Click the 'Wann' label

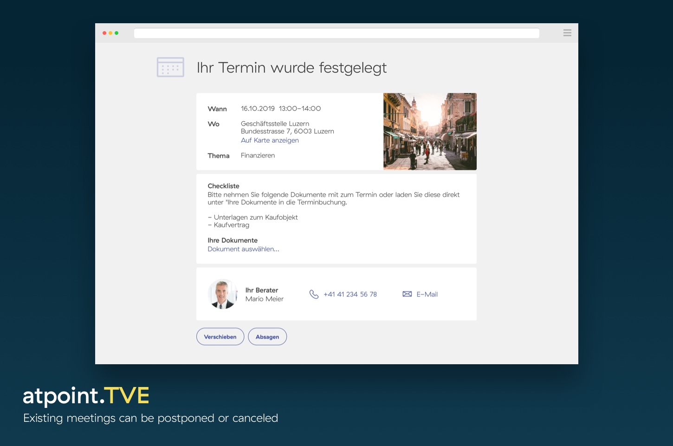click(217, 109)
